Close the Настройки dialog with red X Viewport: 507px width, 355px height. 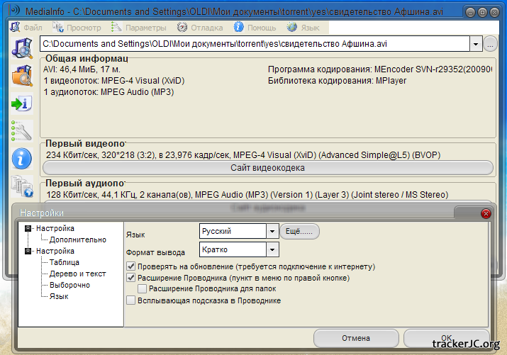[486, 213]
